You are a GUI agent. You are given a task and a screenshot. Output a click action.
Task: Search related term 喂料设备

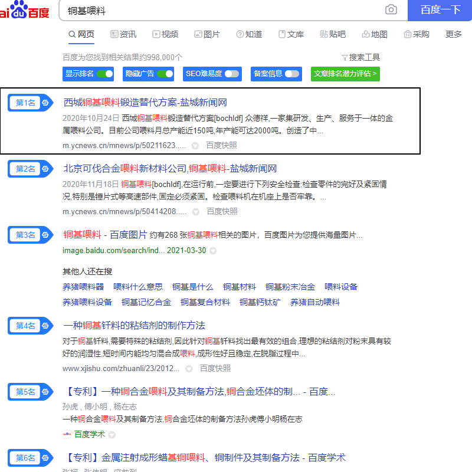(341, 287)
